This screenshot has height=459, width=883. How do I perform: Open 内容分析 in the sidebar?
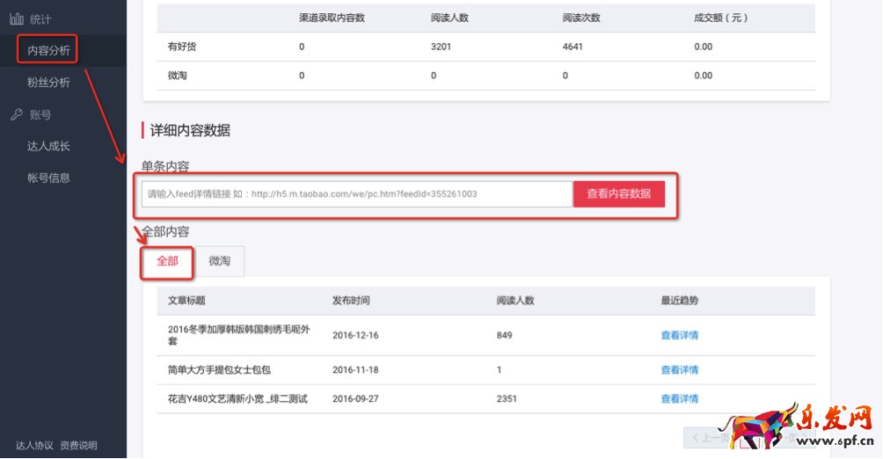click(x=48, y=50)
